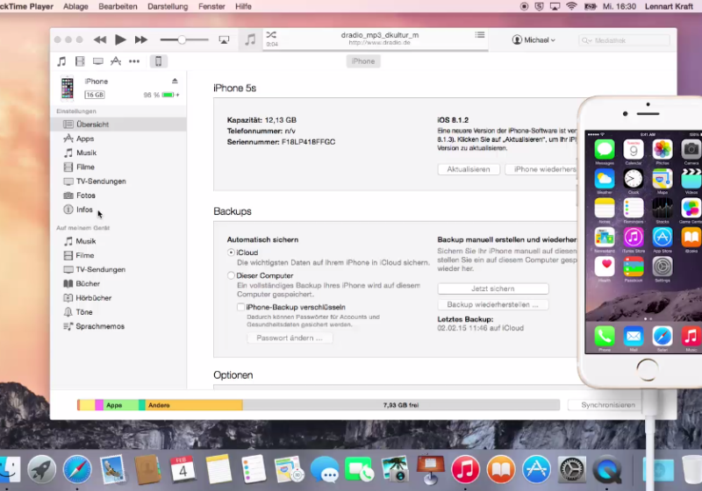Open the Up Next list icon
Screen dimensions: 702x491
pos(479,35)
